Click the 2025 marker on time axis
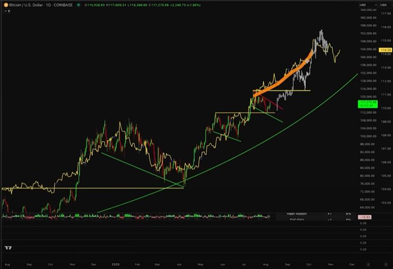The width and height of the screenshot is (393, 269). pyautogui.click(x=115, y=265)
